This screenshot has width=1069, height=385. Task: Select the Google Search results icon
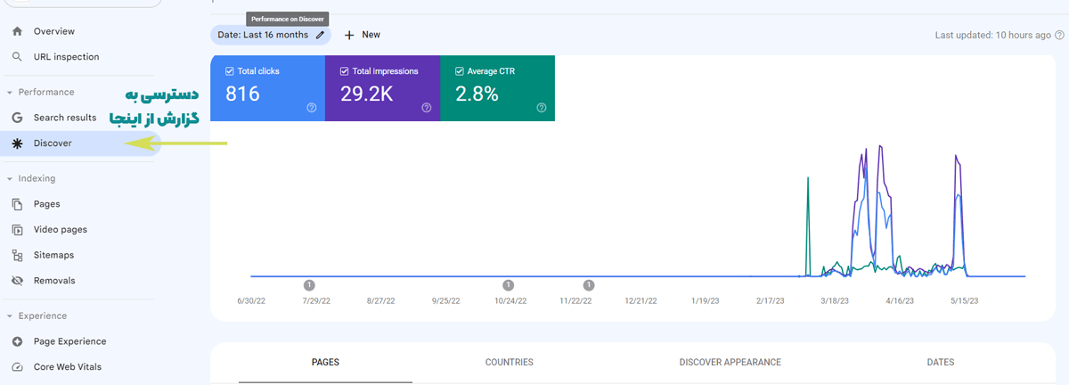[x=17, y=118]
